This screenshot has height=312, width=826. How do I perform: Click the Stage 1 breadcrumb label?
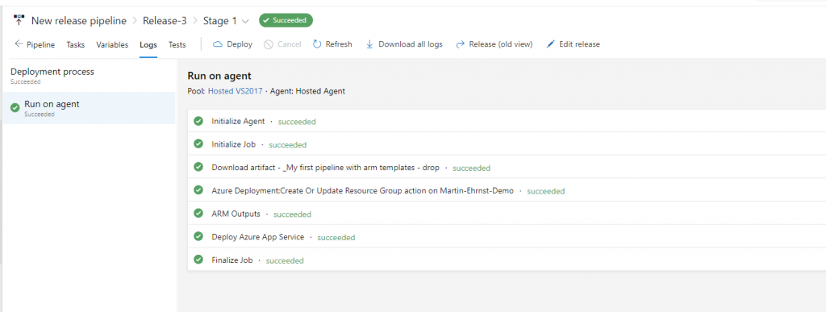[x=219, y=21]
